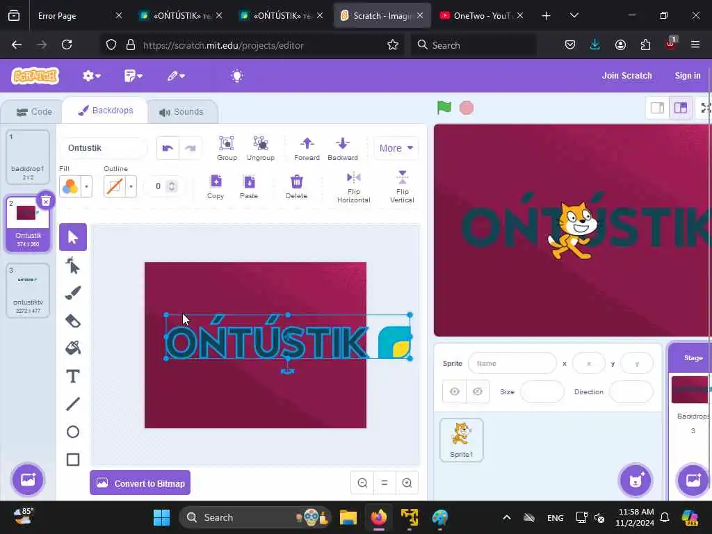Delete the selected object
712x534 pixels.
(296, 186)
